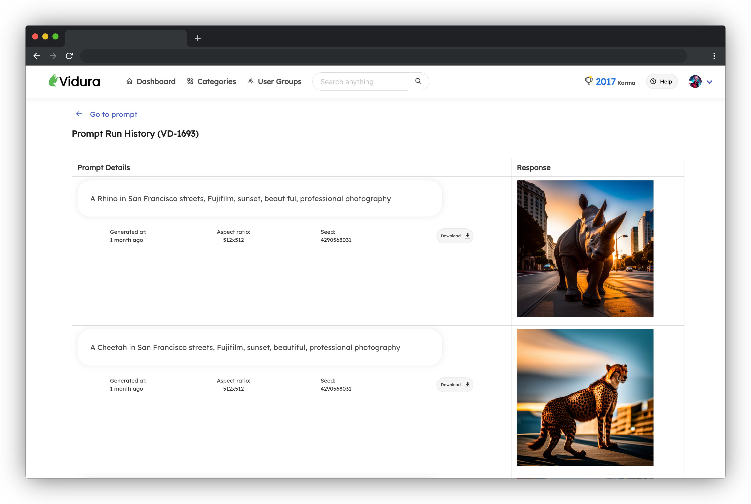751x504 pixels.
Task: Click the Karma trophy icon
Action: pos(589,81)
